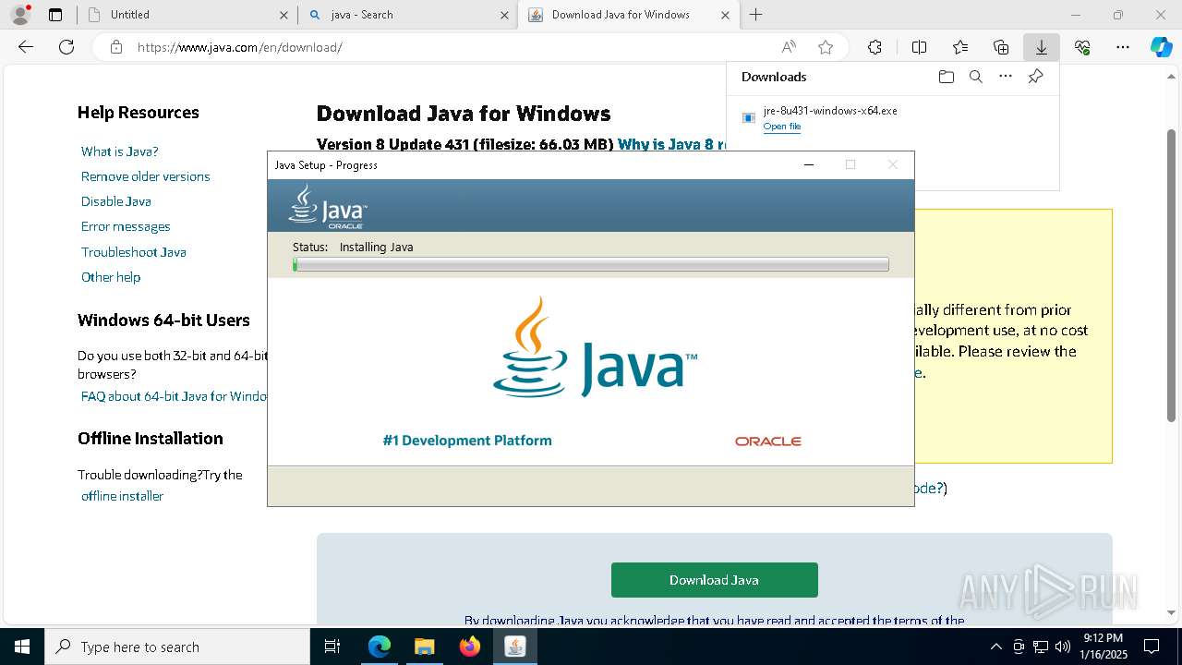Viewport: 1182px width, 665px height.
Task: Open Microsoft Edge from taskbar
Action: point(380,647)
